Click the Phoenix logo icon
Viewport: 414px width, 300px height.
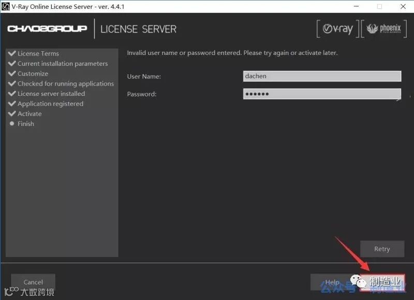point(383,28)
